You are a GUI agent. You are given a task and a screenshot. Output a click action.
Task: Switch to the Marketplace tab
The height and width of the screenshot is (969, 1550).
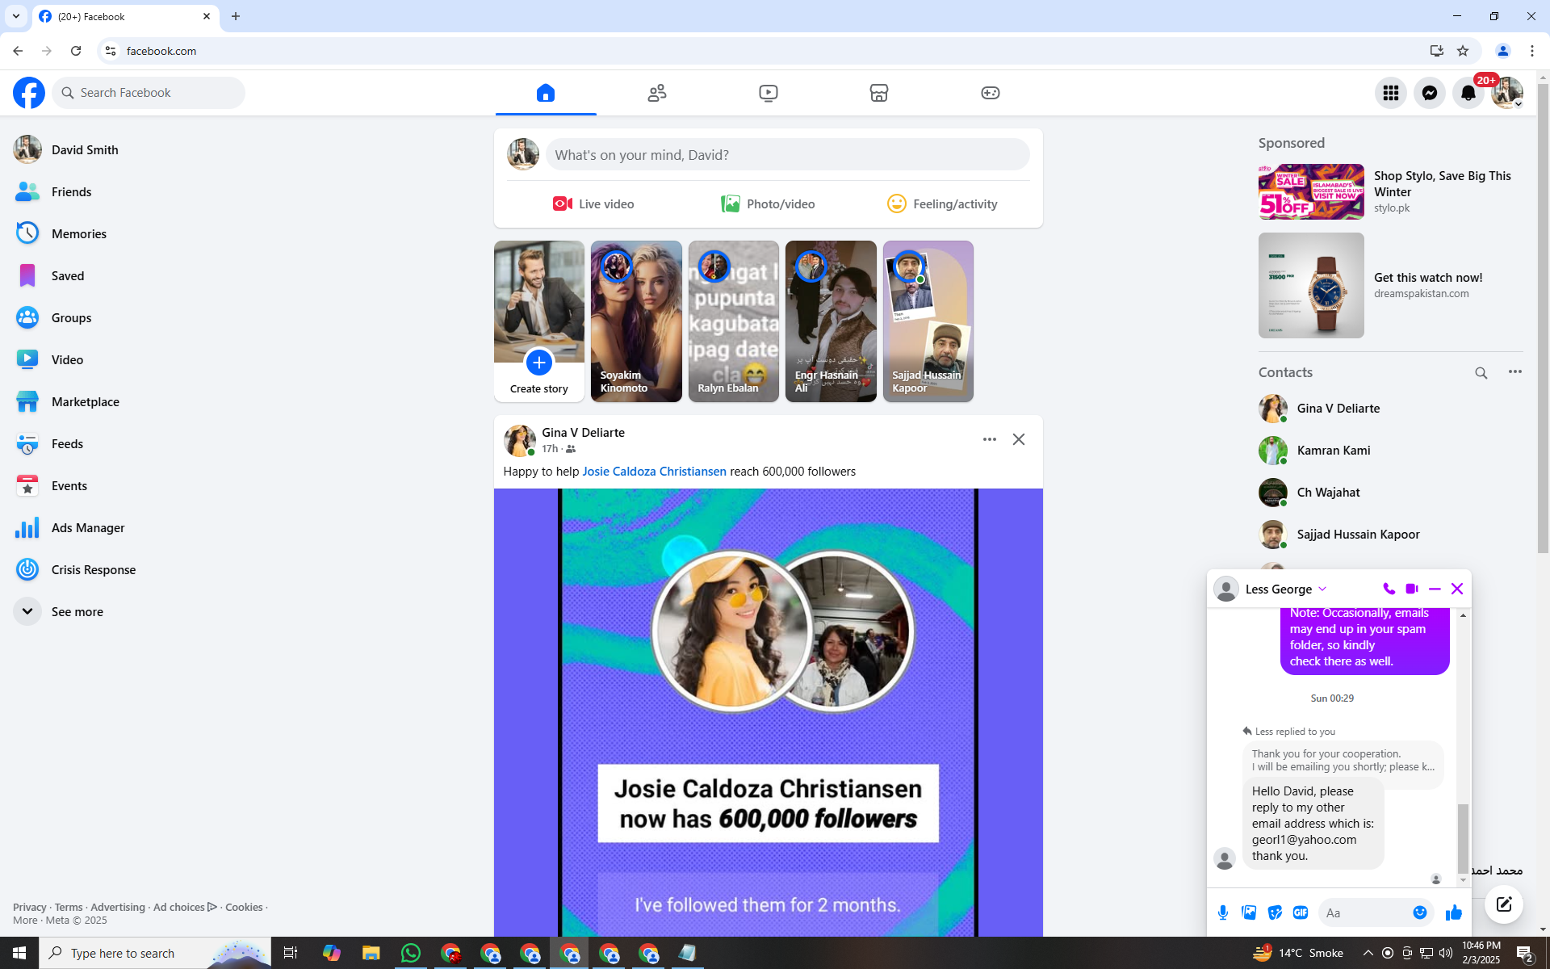pos(878,93)
